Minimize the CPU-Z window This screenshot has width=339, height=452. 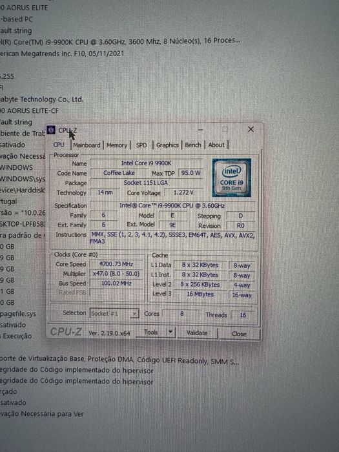[x=201, y=130]
